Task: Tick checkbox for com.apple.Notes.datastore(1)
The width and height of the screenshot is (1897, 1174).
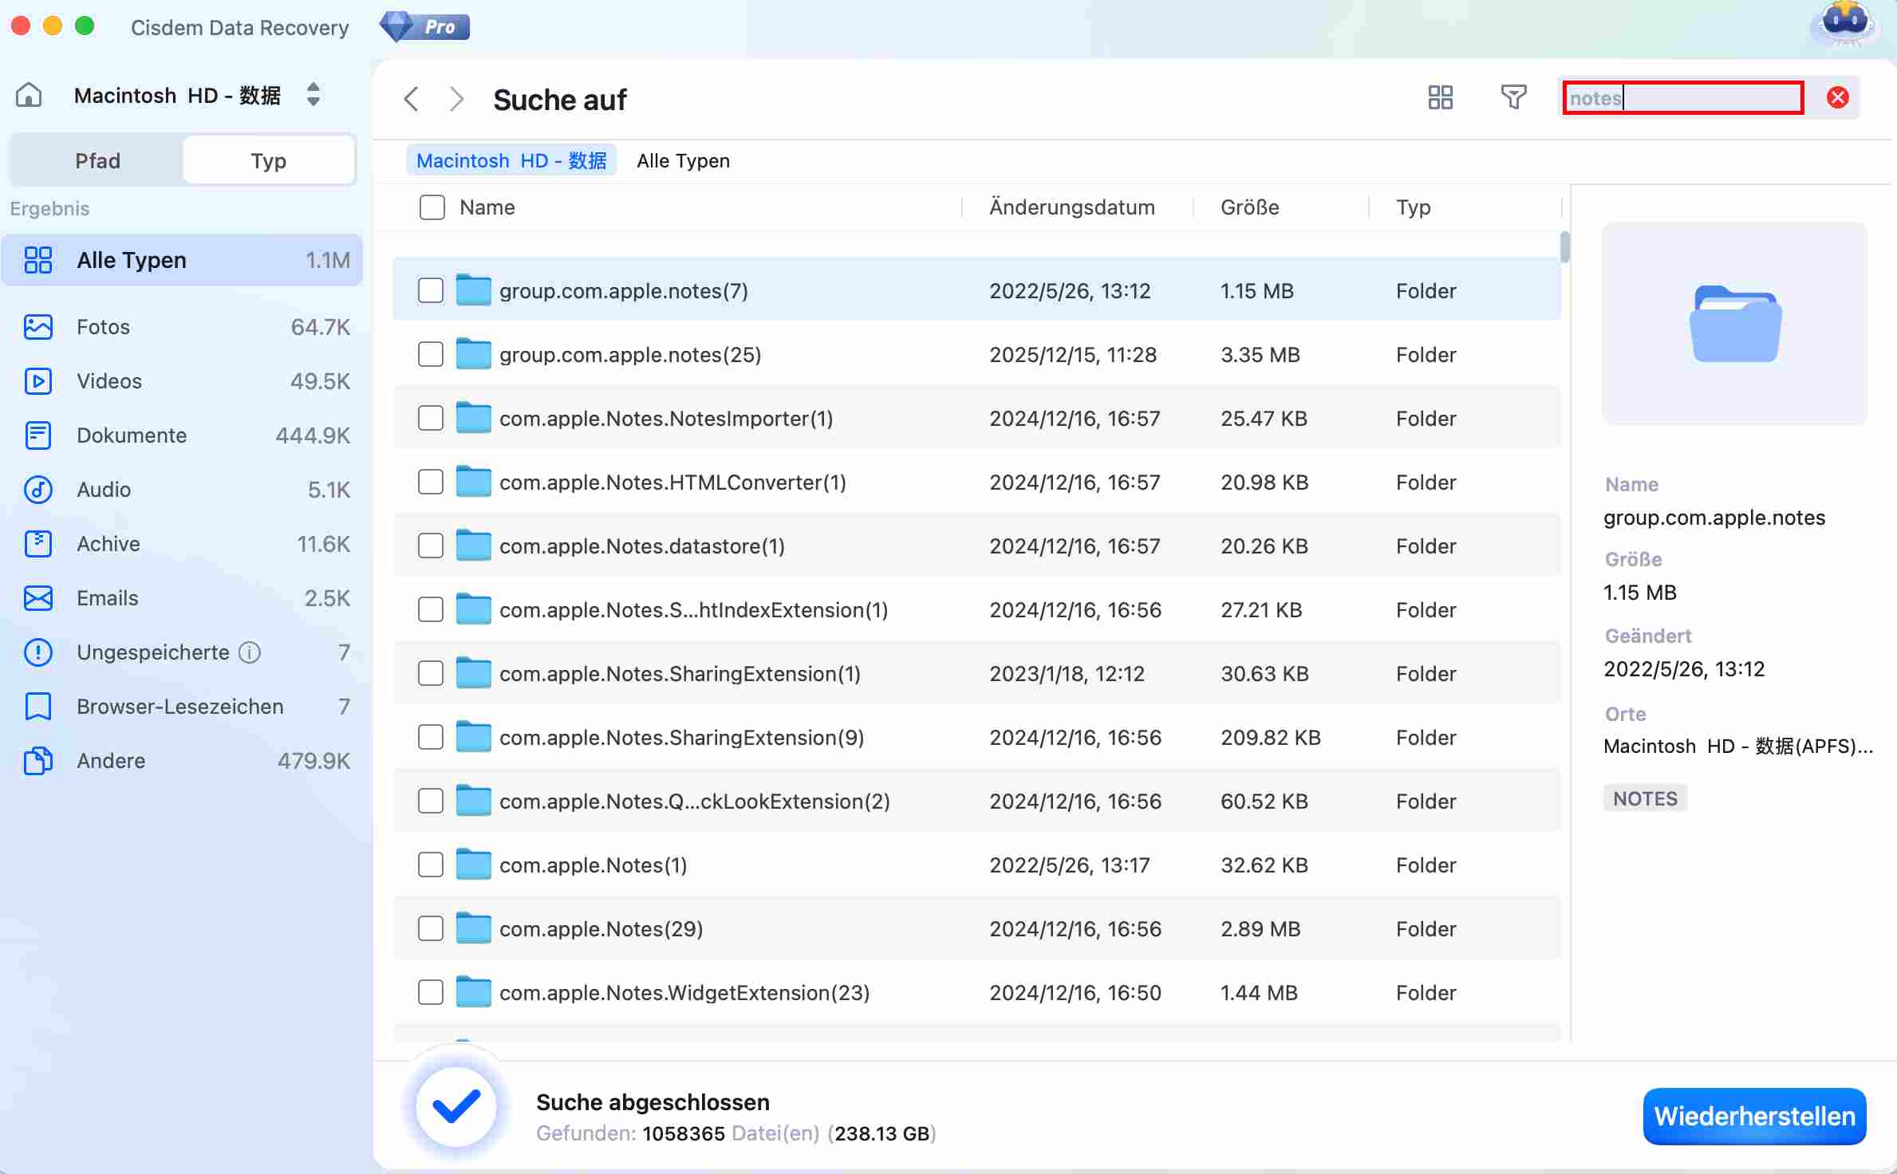Action: [431, 546]
